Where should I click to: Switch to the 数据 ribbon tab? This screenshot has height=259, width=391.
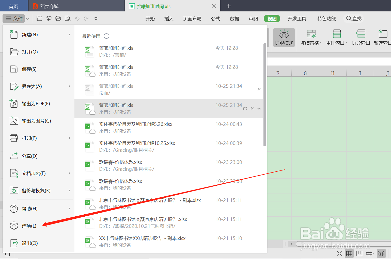click(x=234, y=18)
